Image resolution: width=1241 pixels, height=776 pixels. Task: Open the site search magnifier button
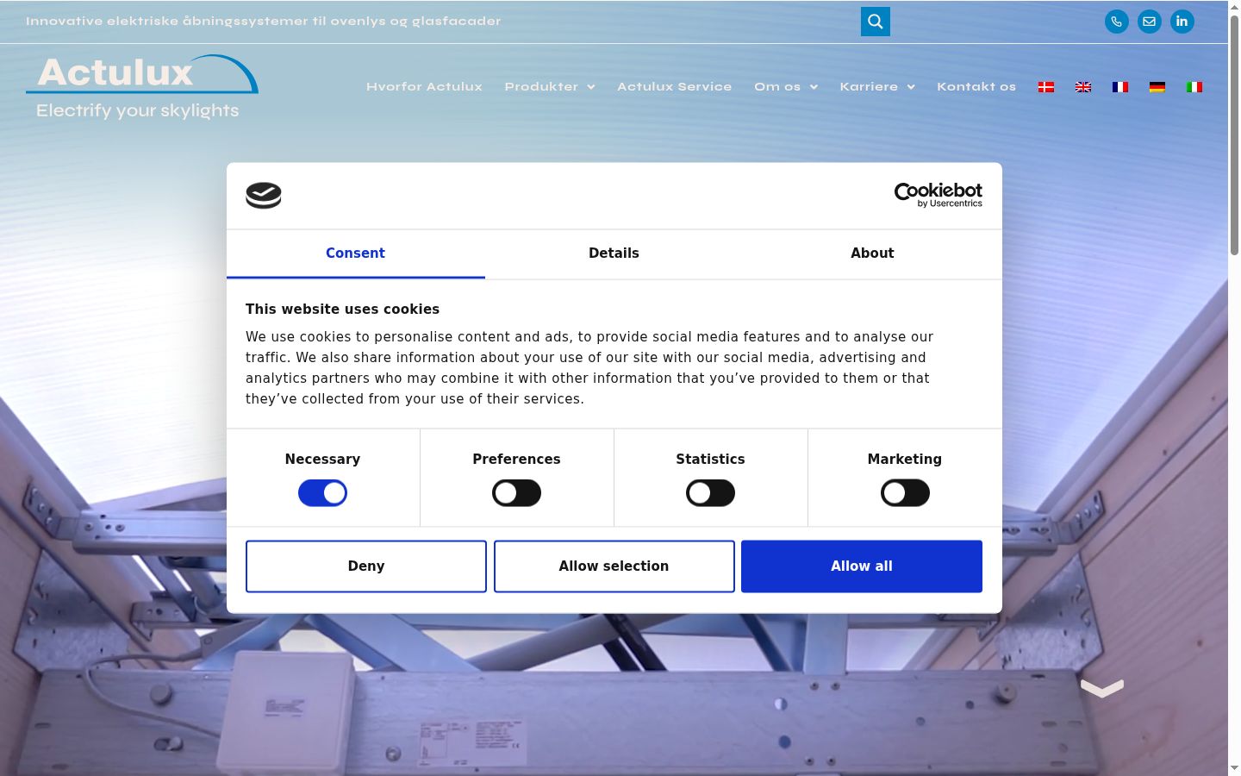(x=875, y=22)
